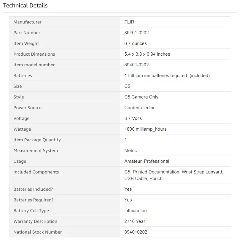Image resolution: width=242 pixels, height=241 pixels.
Task: Select the 1800 milliamp_hours wattage value
Action: click(145, 129)
